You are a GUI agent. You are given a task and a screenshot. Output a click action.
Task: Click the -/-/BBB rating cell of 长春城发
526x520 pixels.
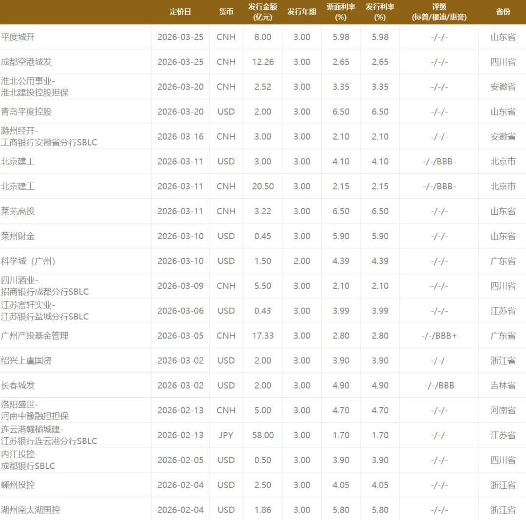point(439,385)
